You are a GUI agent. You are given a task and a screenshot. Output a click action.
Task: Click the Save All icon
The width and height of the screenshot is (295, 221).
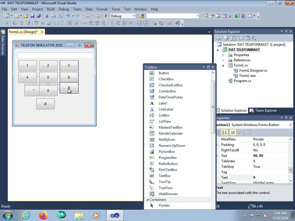(x=39, y=16)
